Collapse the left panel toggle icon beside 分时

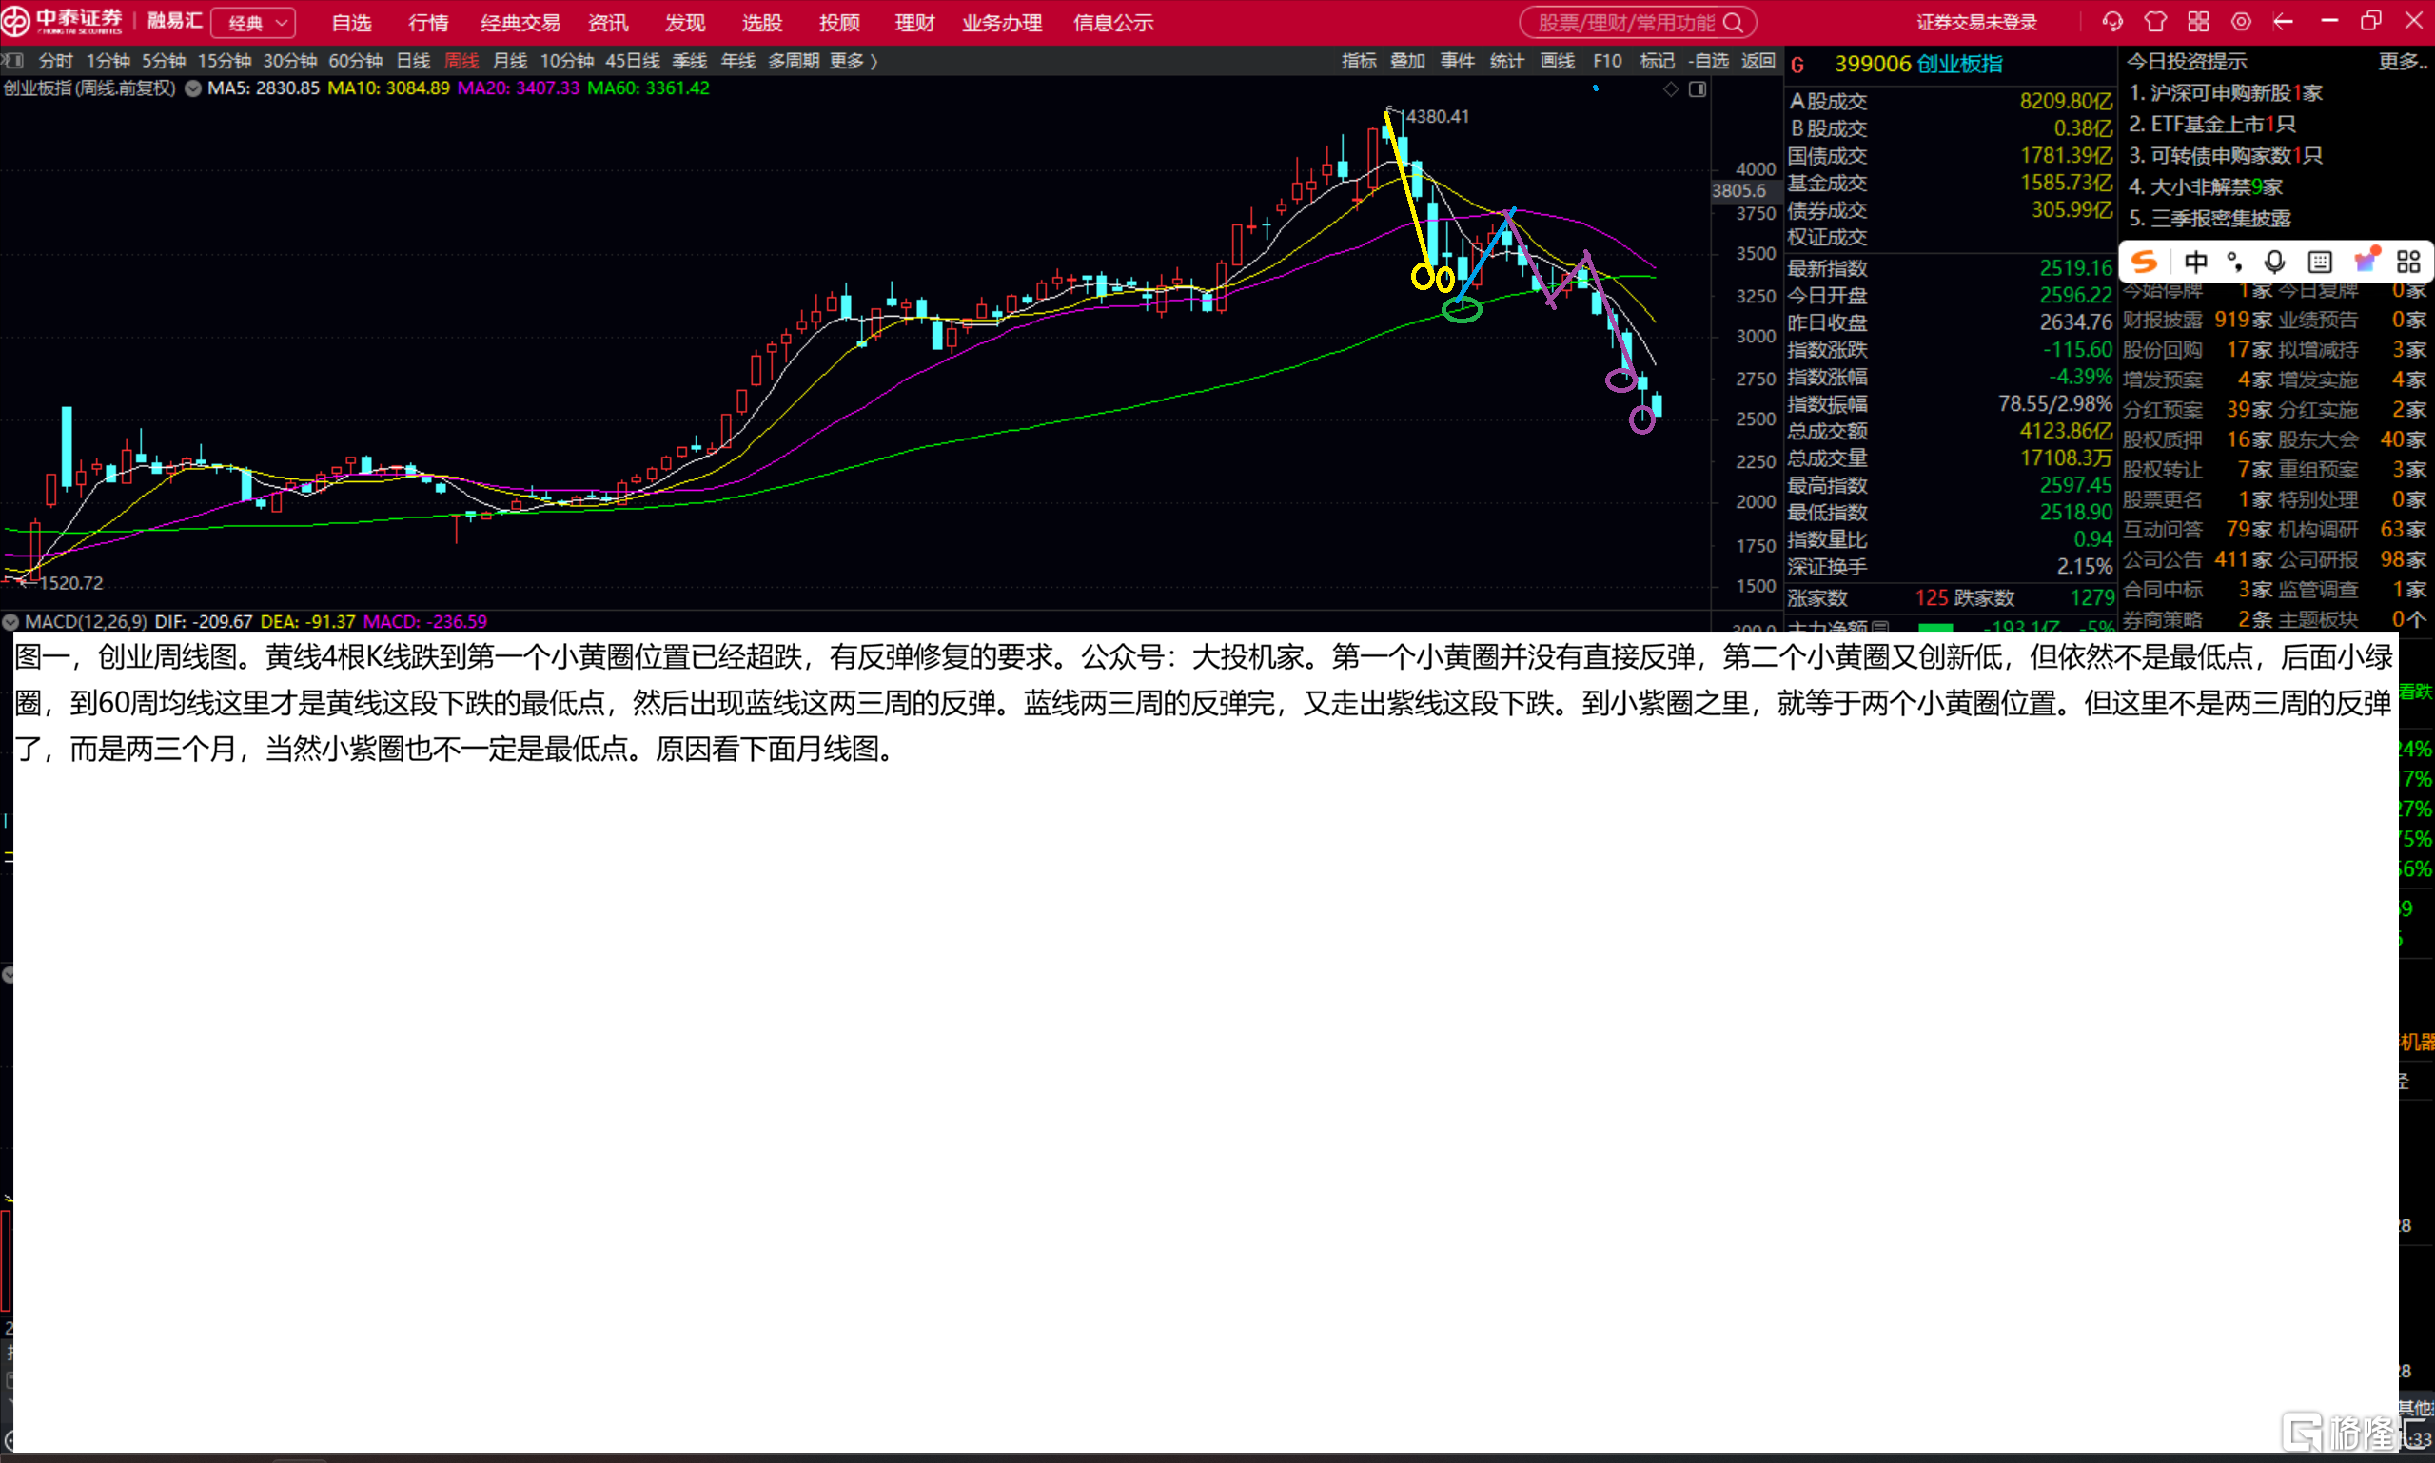click(12, 61)
